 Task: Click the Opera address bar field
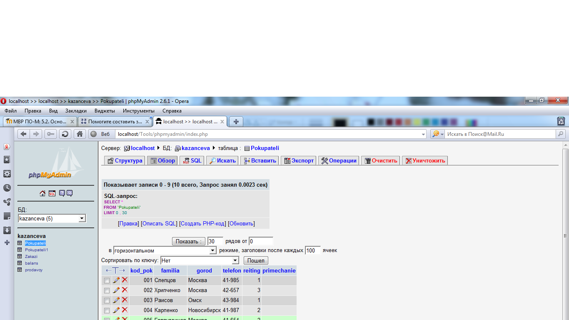pos(267,134)
